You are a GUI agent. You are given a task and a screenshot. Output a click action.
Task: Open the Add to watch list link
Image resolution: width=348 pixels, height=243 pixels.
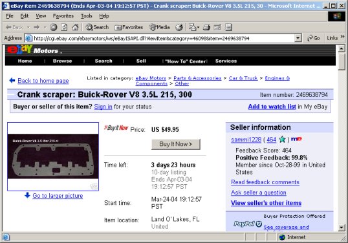(x=272, y=107)
